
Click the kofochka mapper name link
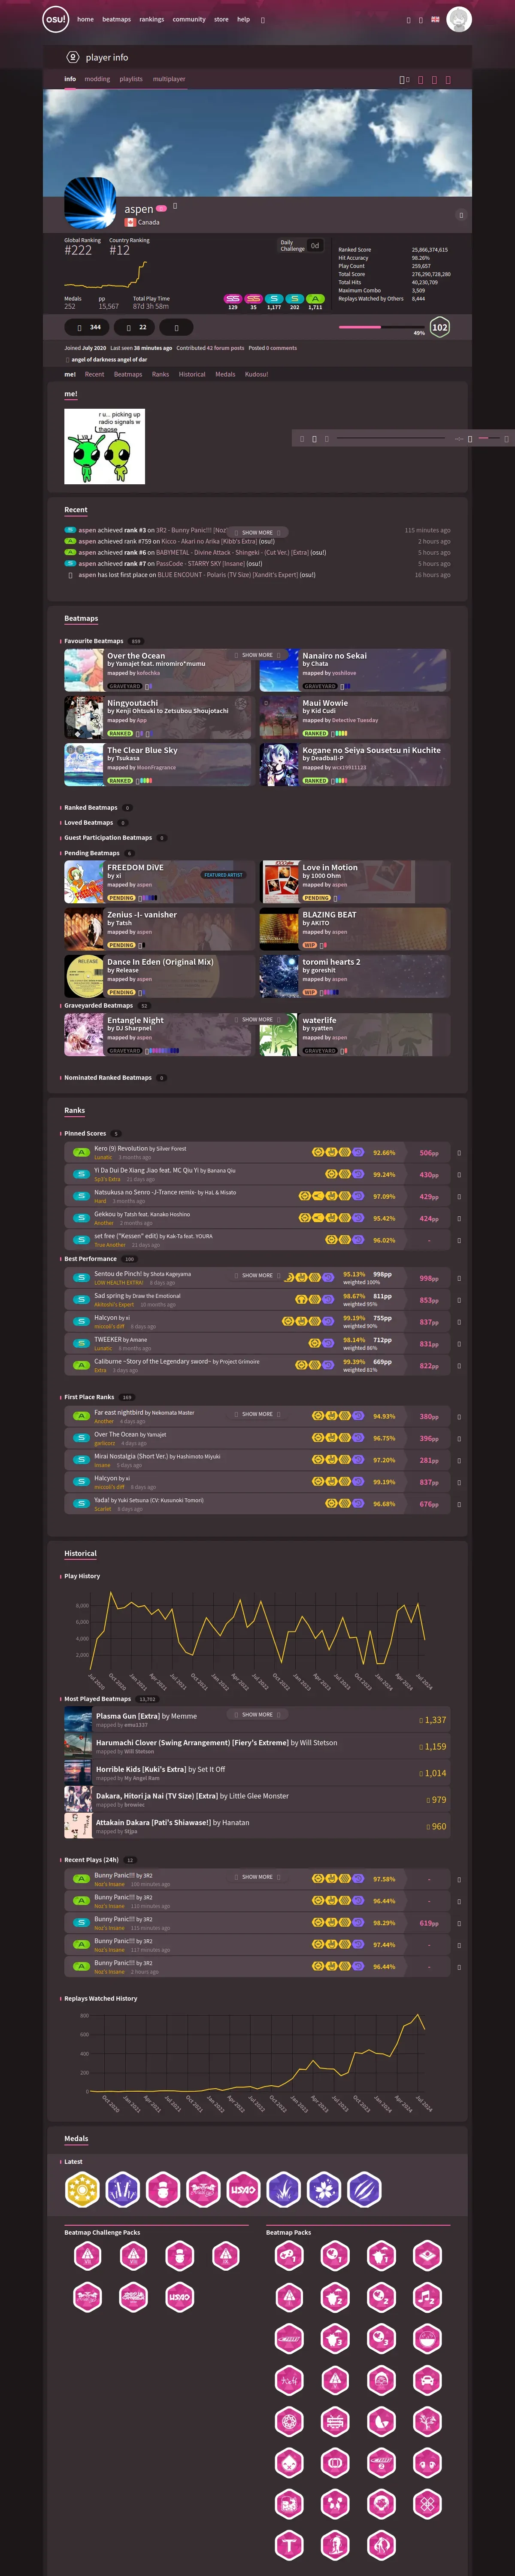pos(148,673)
